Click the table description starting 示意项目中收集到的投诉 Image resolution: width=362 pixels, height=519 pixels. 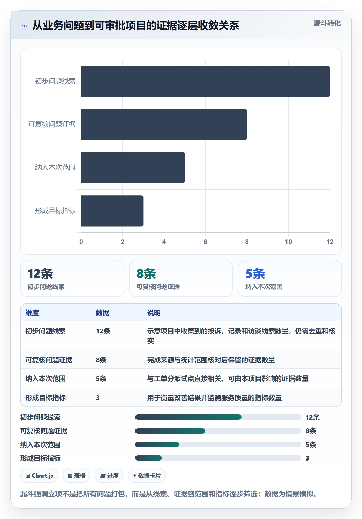pyautogui.click(x=241, y=336)
